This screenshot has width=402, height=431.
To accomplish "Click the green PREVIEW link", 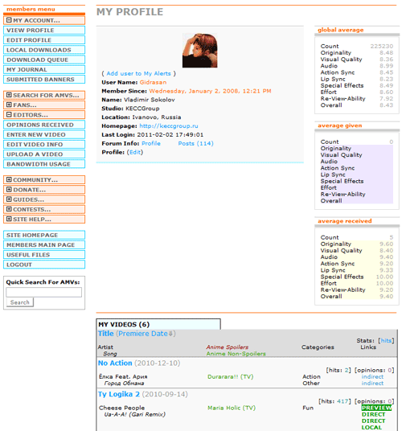I will click(x=376, y=408).
